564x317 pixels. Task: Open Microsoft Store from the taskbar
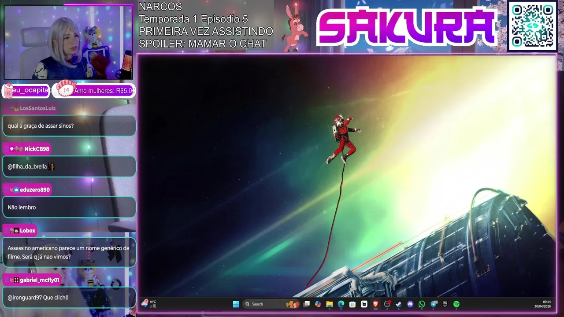(x=352, y=304)
